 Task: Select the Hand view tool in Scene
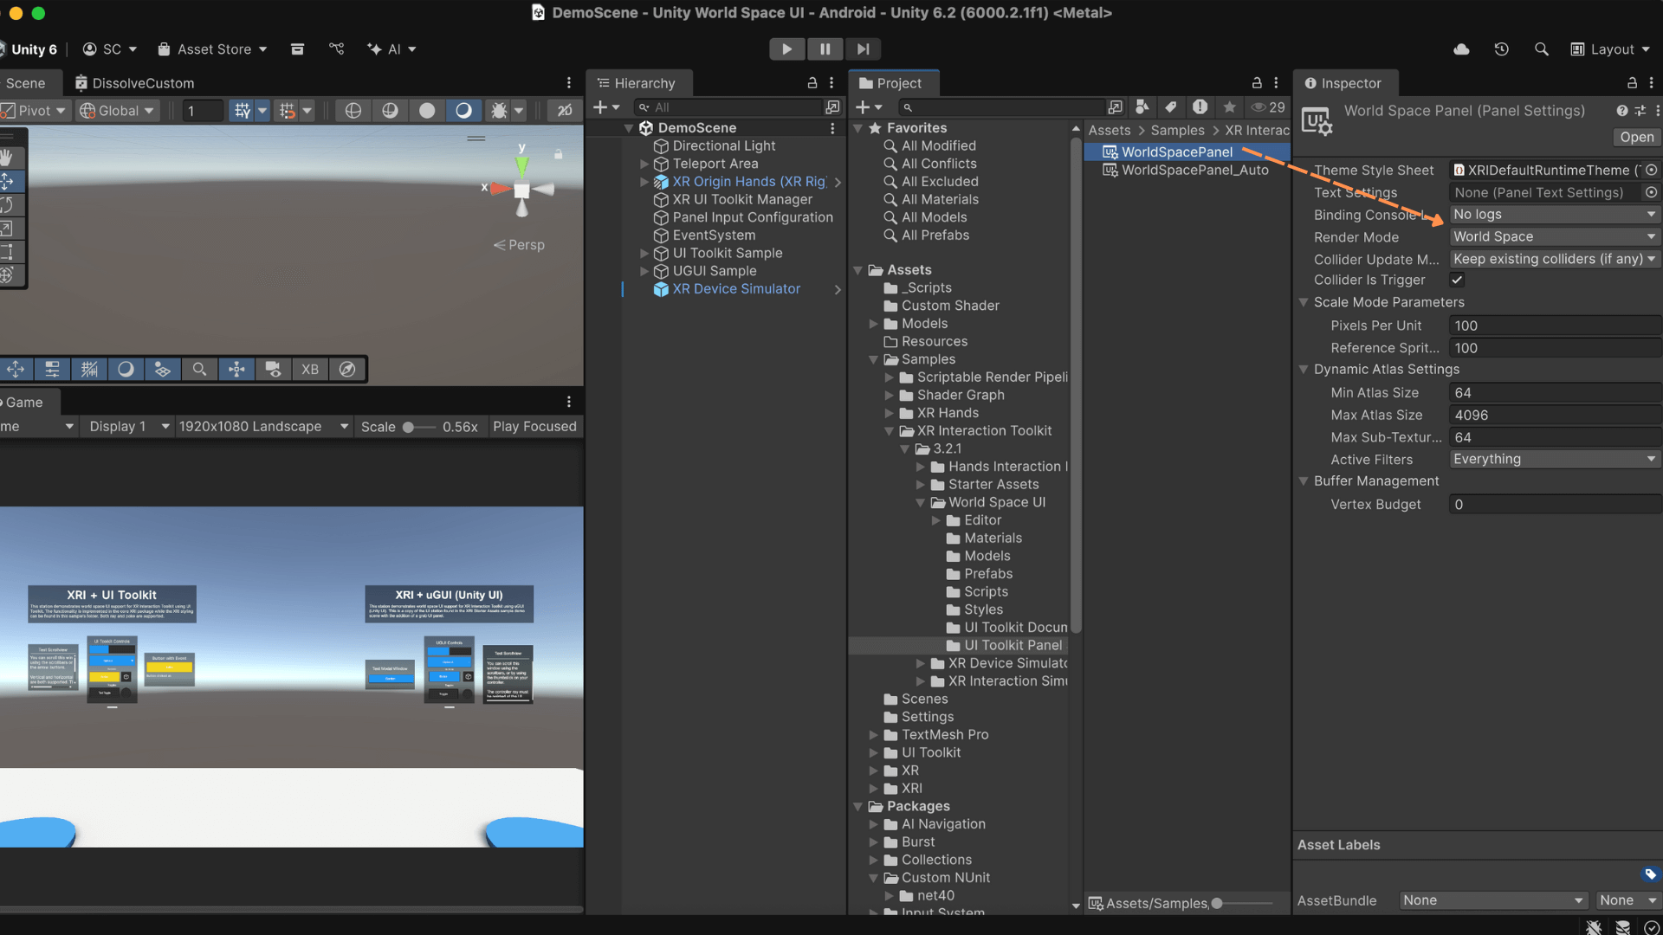click(x=7, y=158)
